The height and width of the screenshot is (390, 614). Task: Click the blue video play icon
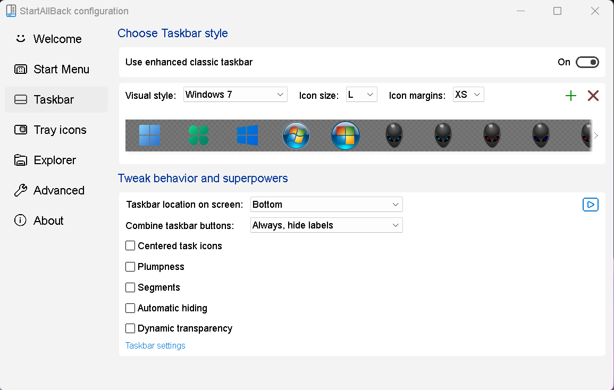coord(591,205)
